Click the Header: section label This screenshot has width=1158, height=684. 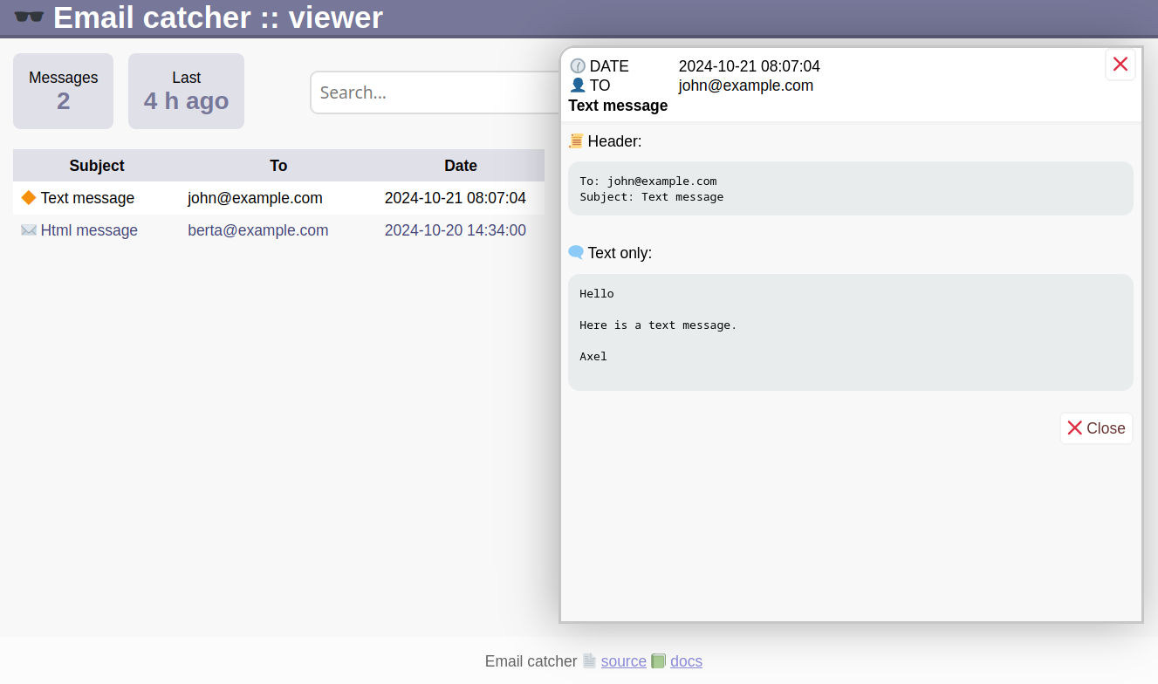pyautogui.click(x=615, y=141)
